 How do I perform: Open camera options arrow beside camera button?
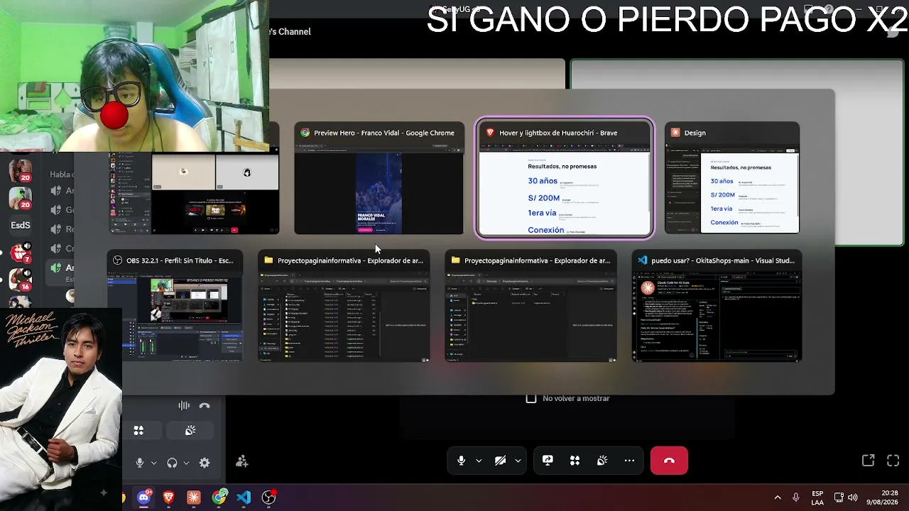[518, 461]
